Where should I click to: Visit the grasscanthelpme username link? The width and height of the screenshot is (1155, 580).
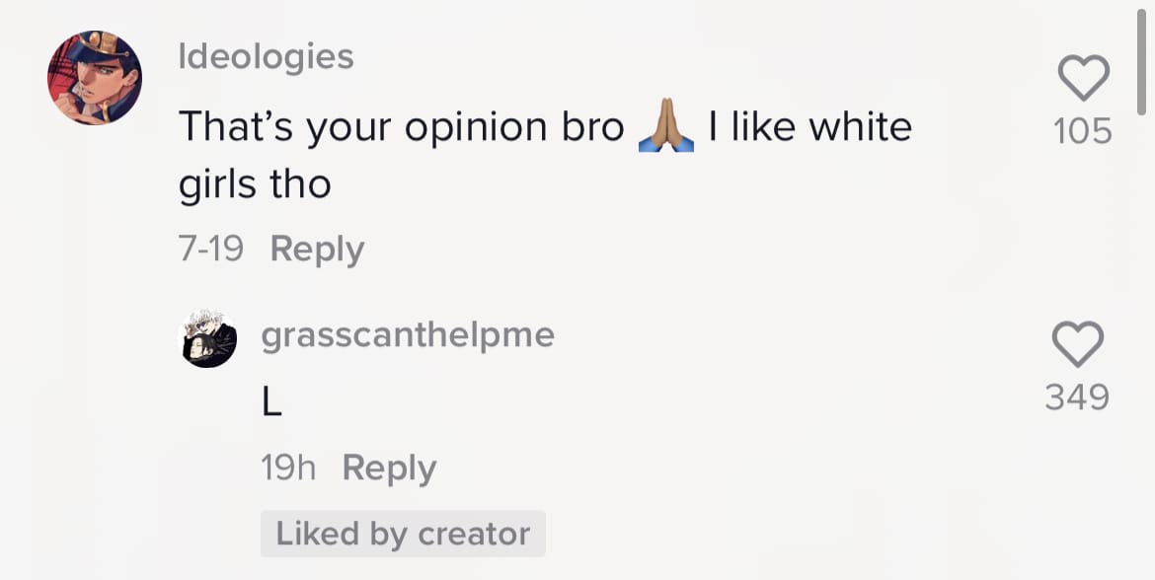(408, 335)
